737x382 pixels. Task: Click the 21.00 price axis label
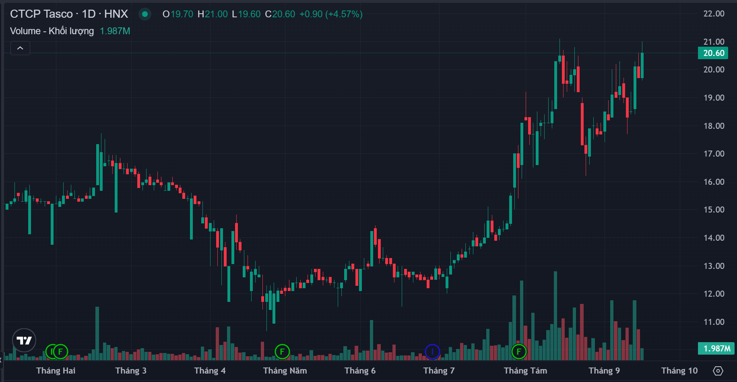(714, 42)
